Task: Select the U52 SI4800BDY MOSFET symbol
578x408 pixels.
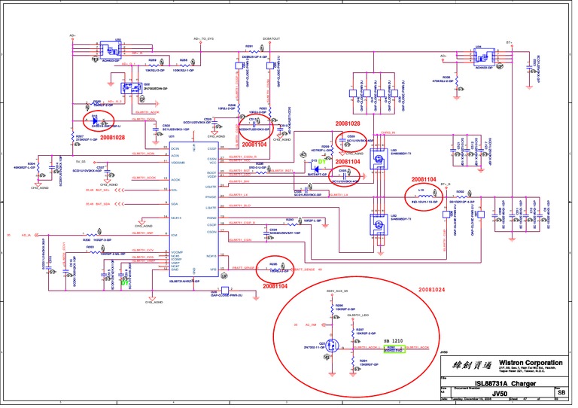Action: click(x=379, y=224)
